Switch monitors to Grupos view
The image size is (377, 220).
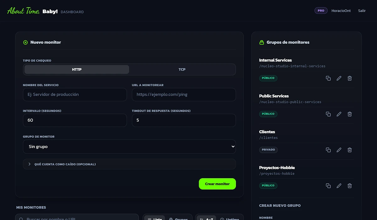[178, 218]
